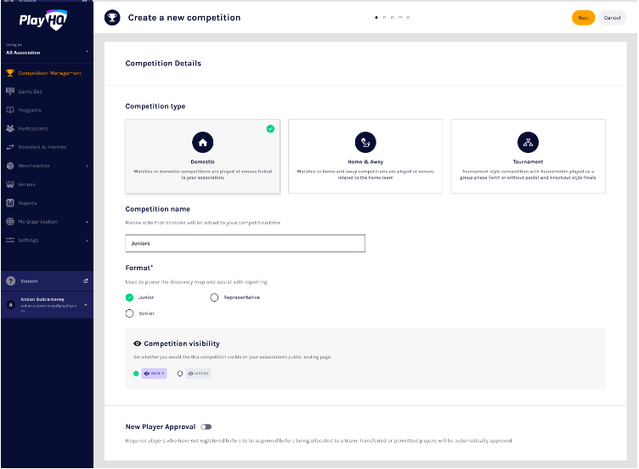Select the Senior format radio
The height and width of the screenshot is (469, 639).
(129, 314)
